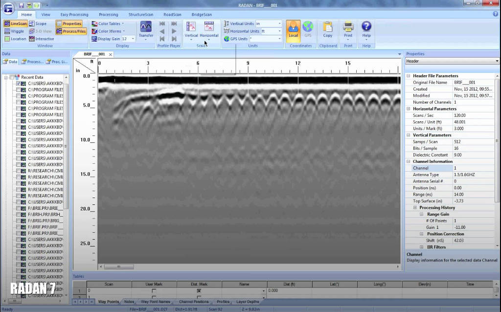Expand the Display Gain combo box
Image resolution: width=501 pixels, height=312 pixels.
[133, 39]
